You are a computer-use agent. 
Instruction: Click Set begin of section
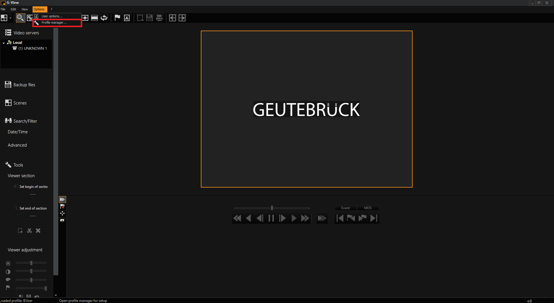tap(33, 187)
